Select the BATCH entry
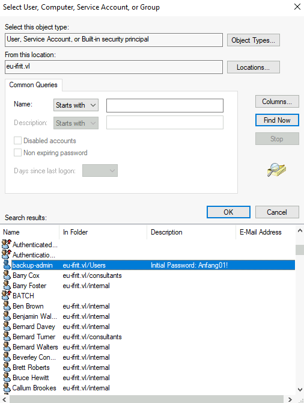Screen dimensions: 304x403 [148, 295]
